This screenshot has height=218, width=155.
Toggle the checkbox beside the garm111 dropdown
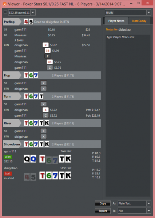(5, 12)
